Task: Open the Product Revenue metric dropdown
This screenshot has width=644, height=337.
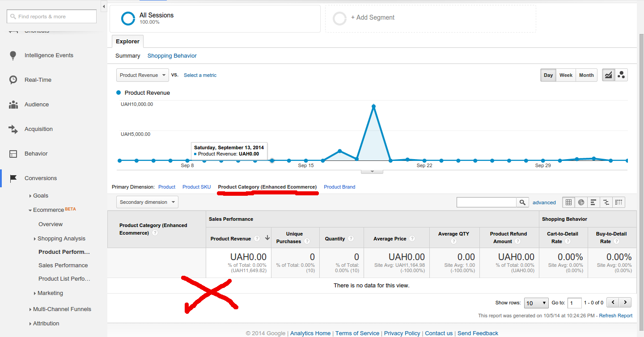Action: (142, 75)
